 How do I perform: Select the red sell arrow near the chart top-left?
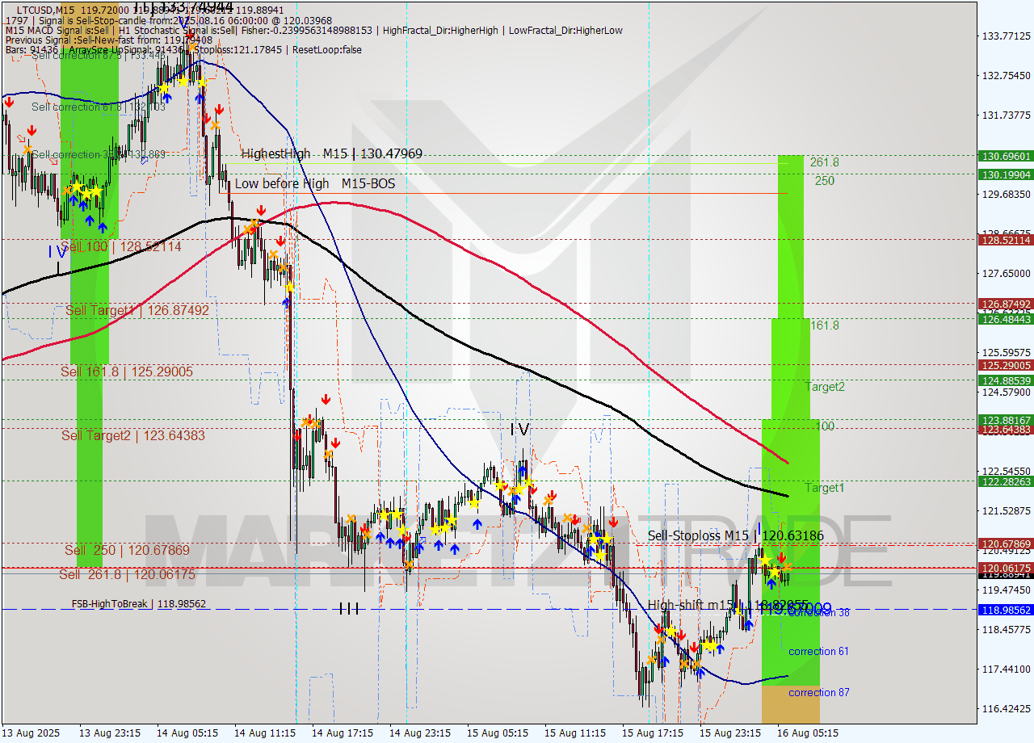click(9, 103)
